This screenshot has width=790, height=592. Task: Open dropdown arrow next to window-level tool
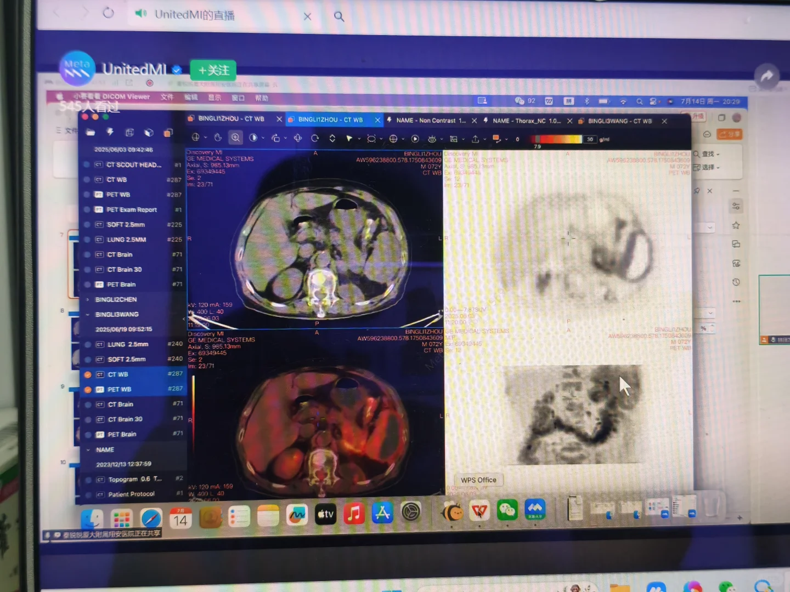205,138
